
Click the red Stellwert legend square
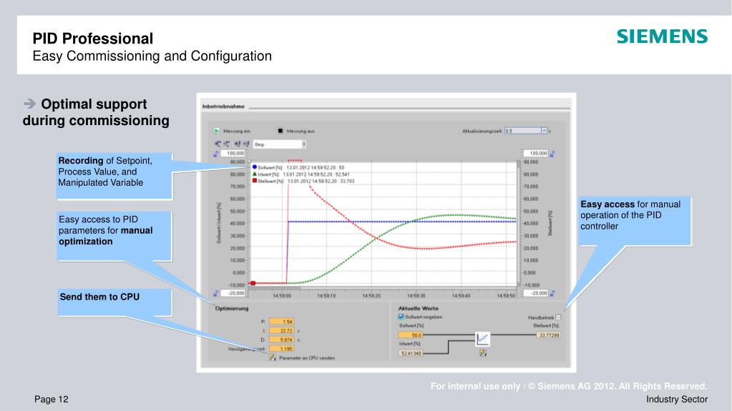tap(255, 181)
